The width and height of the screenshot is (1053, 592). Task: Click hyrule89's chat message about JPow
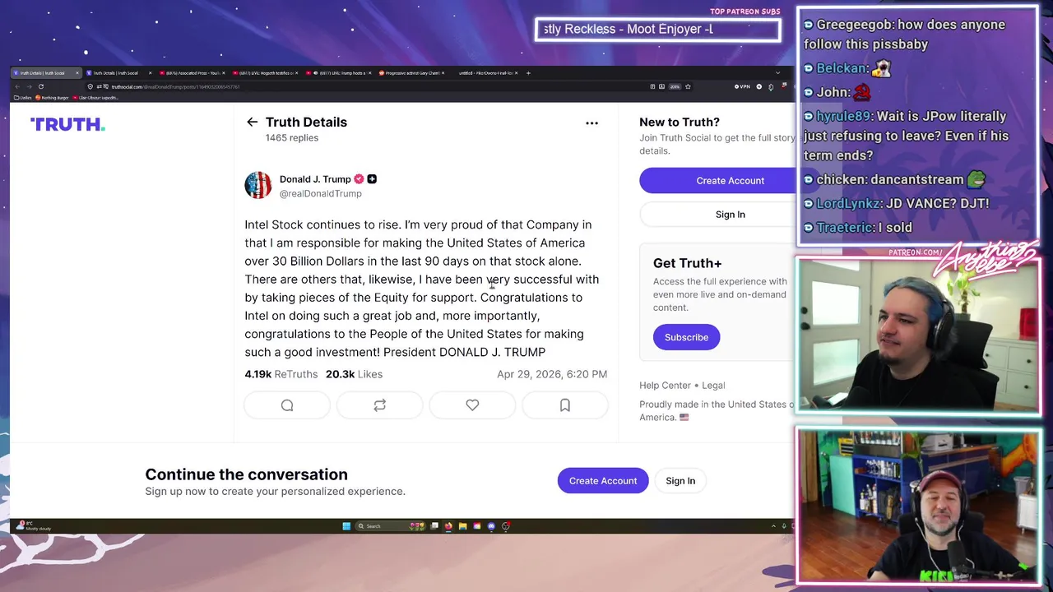[x=906, y=136]
